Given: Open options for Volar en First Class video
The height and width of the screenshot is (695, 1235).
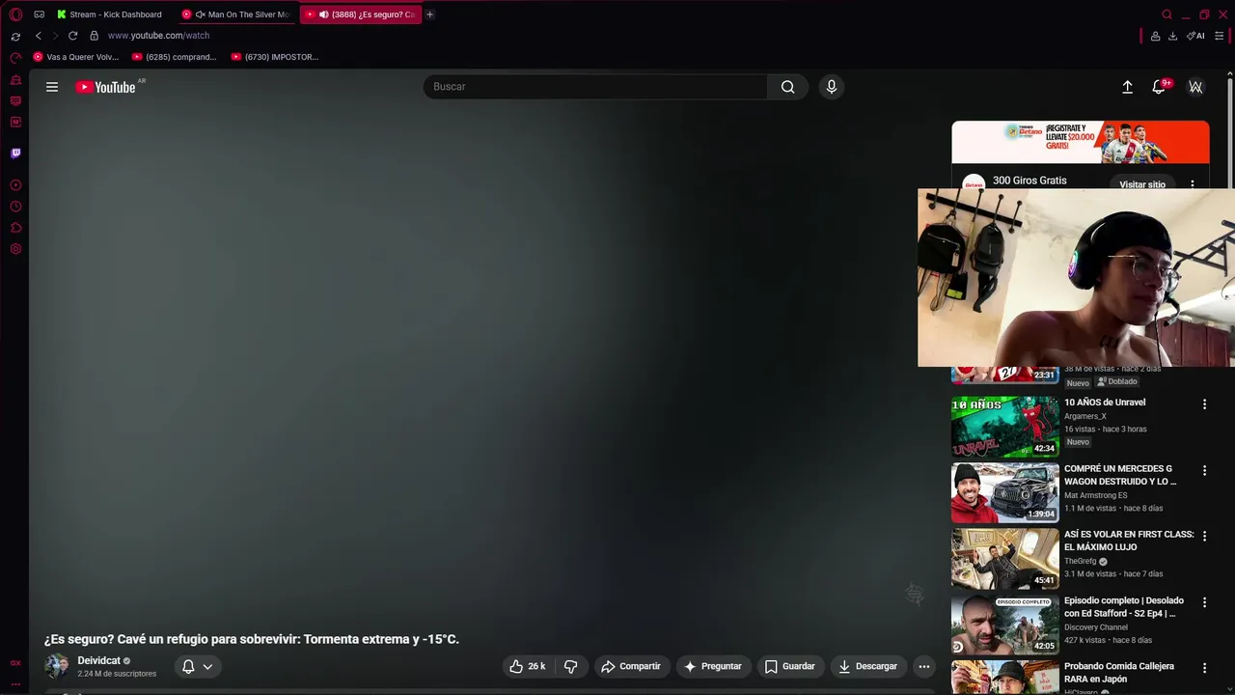Looking at the screenshot, I should [x=1204, y=536].
